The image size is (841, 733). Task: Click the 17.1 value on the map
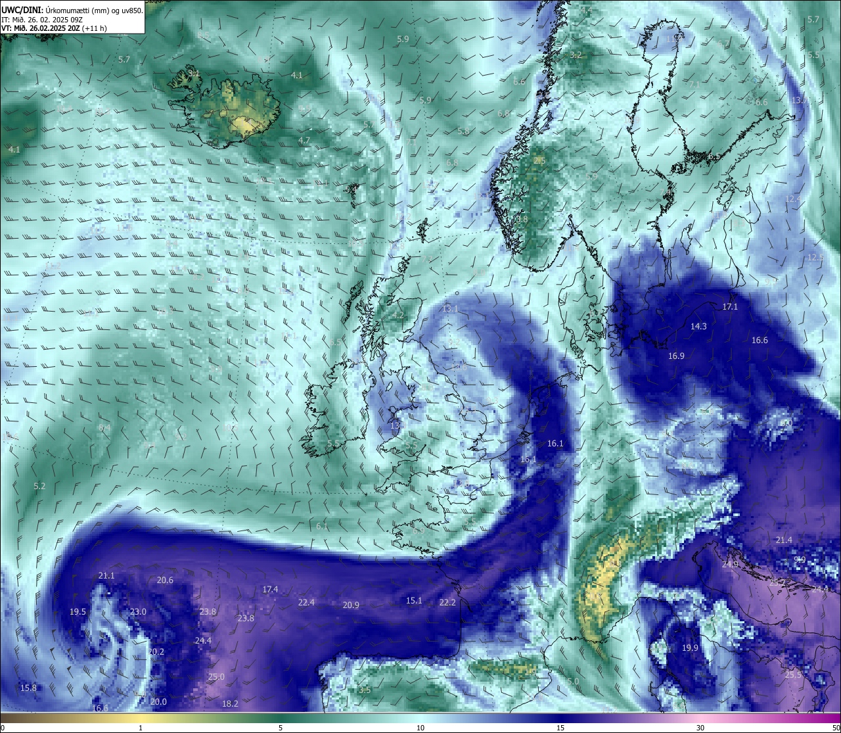tap(730, 307)
